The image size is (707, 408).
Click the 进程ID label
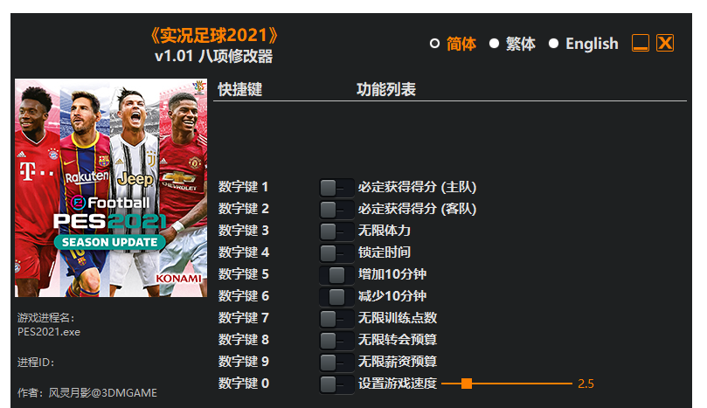(36, 363)
